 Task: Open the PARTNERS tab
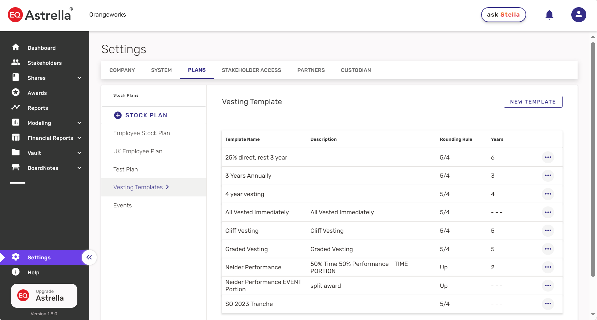coord(311,70)
